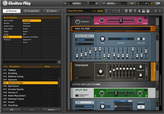Screen dimensions: 164x114
Task: Expand the Analog Seq options arrow
Action: (157, 39)
